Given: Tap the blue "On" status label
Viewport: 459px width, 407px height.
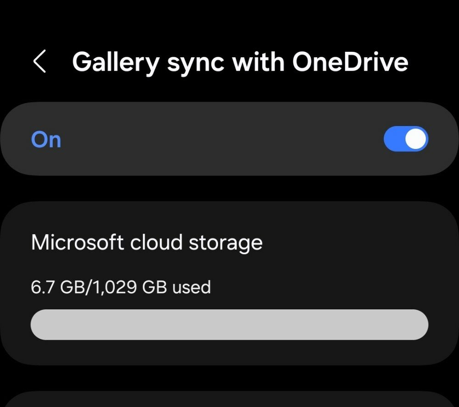Looking at the screenshot, I should pyautogui.click(x=46, y=139).
